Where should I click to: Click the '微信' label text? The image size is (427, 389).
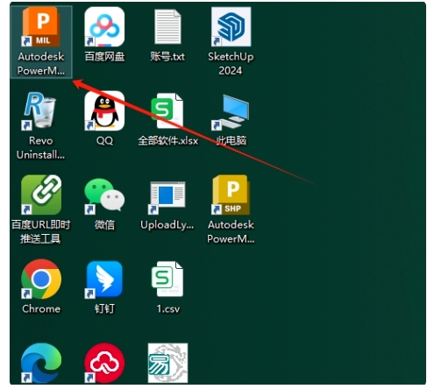pyautogui.click(x=104, y=225)
